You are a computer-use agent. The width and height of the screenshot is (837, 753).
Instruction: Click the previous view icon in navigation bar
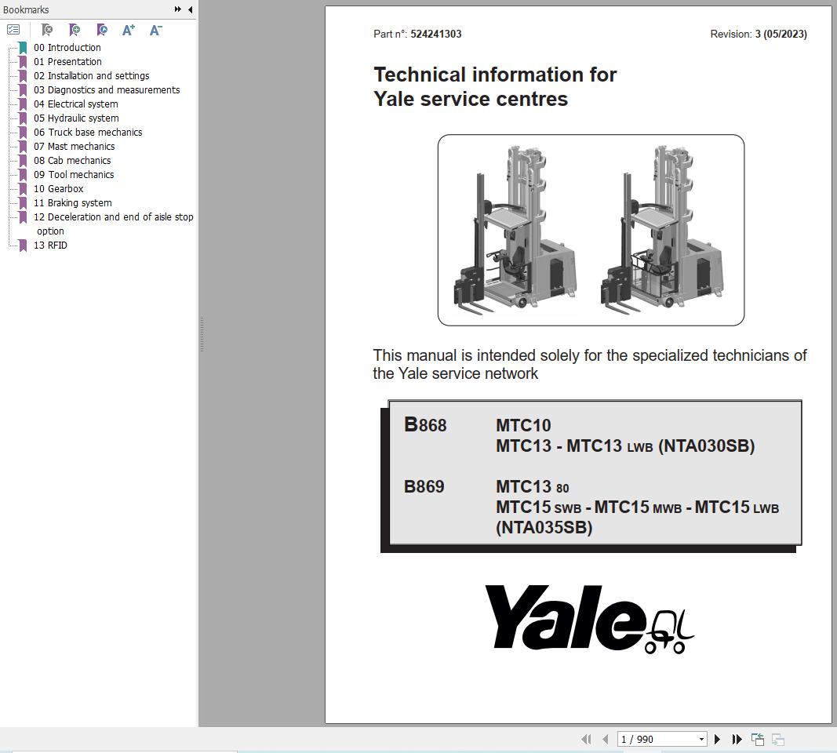click(x=757, y=739)
